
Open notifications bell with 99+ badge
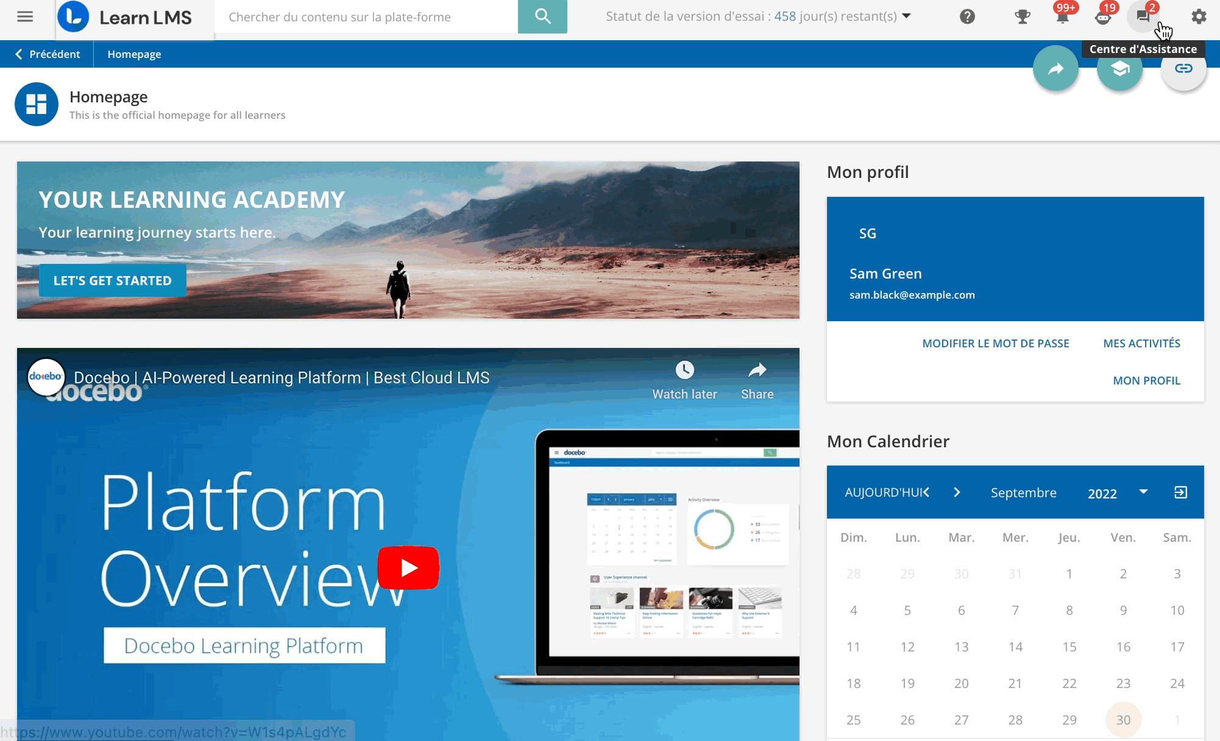1063,16
